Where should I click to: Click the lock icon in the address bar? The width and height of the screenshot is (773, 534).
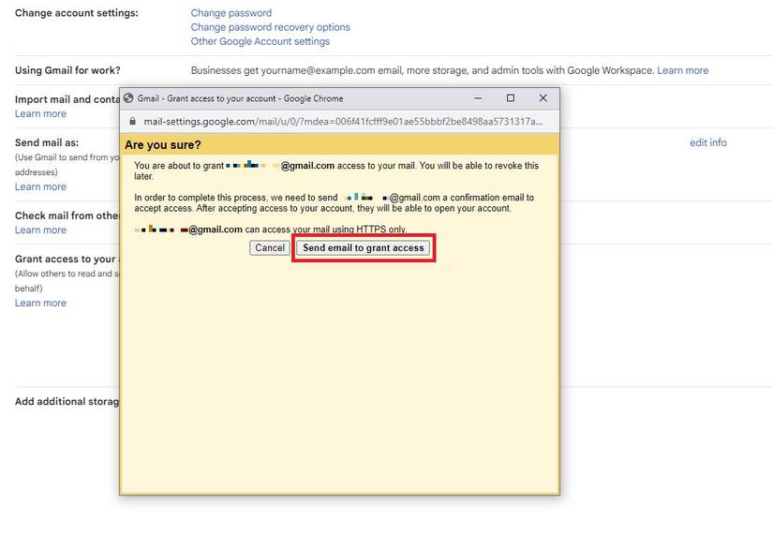coord(132,122)
